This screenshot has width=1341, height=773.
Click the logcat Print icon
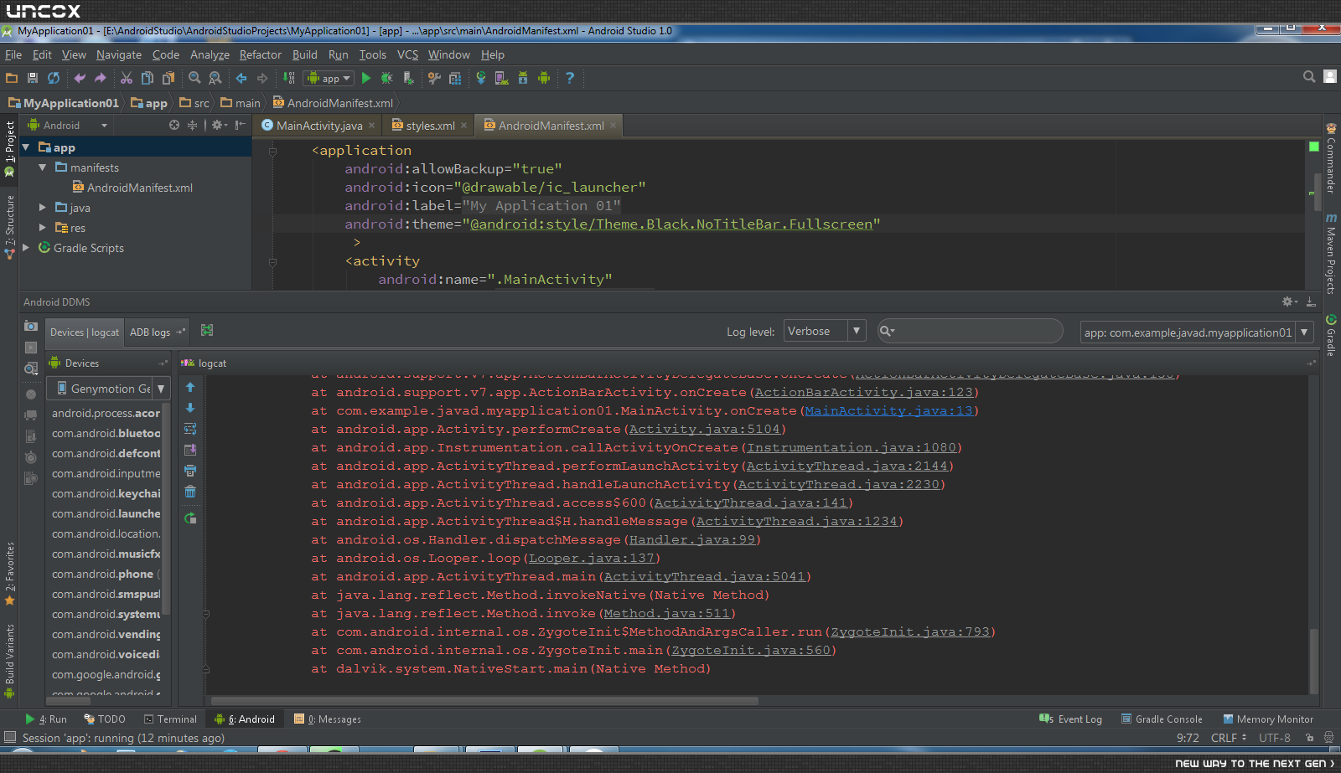(x=190, y=471)
